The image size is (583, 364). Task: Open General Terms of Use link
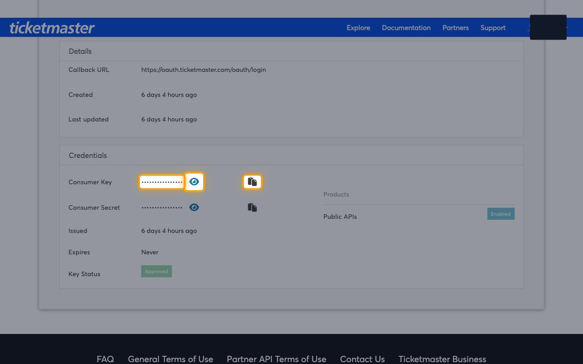(x=170, y=359)
